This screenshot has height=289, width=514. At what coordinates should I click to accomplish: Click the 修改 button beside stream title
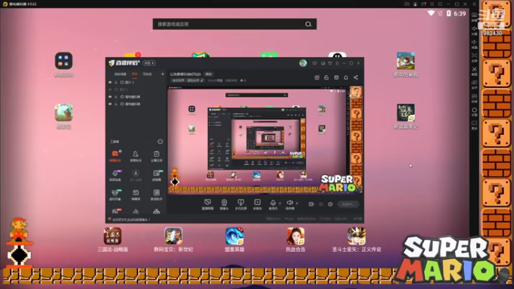pos(208,74)
